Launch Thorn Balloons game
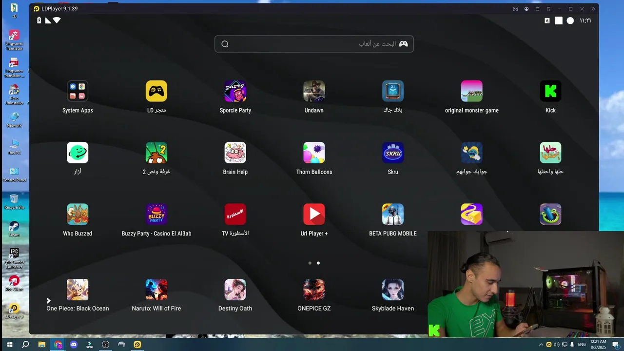Viewport: 624px width, 351px height. [x=314, y=153]
